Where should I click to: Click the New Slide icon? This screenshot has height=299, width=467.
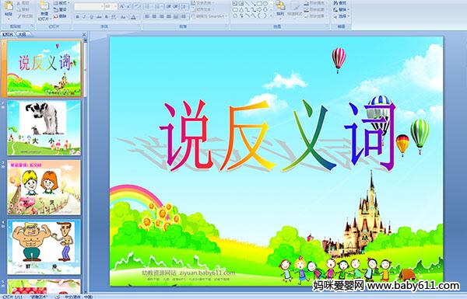pyautogui.click(x=44, y=6)
